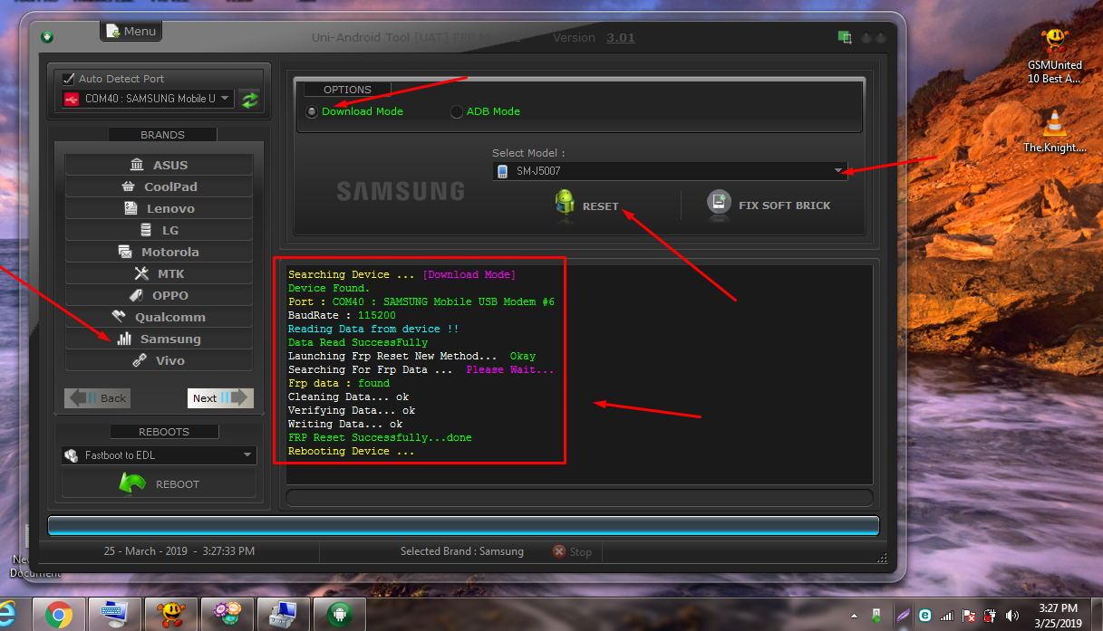Open the green Android taskbar icon

[x=340, y=616]
